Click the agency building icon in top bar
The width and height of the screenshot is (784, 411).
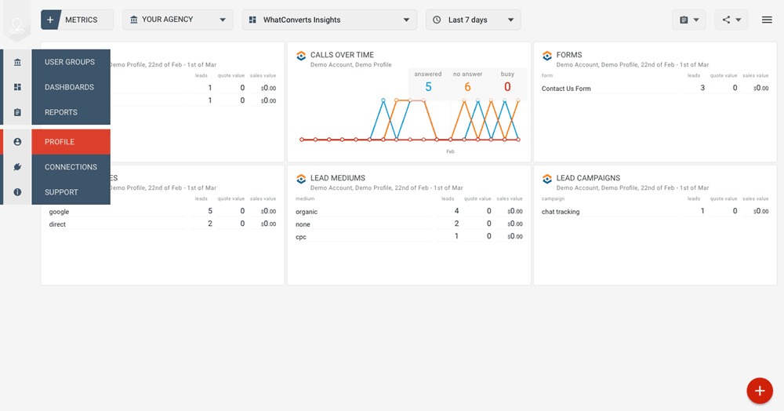pos(133,20)
